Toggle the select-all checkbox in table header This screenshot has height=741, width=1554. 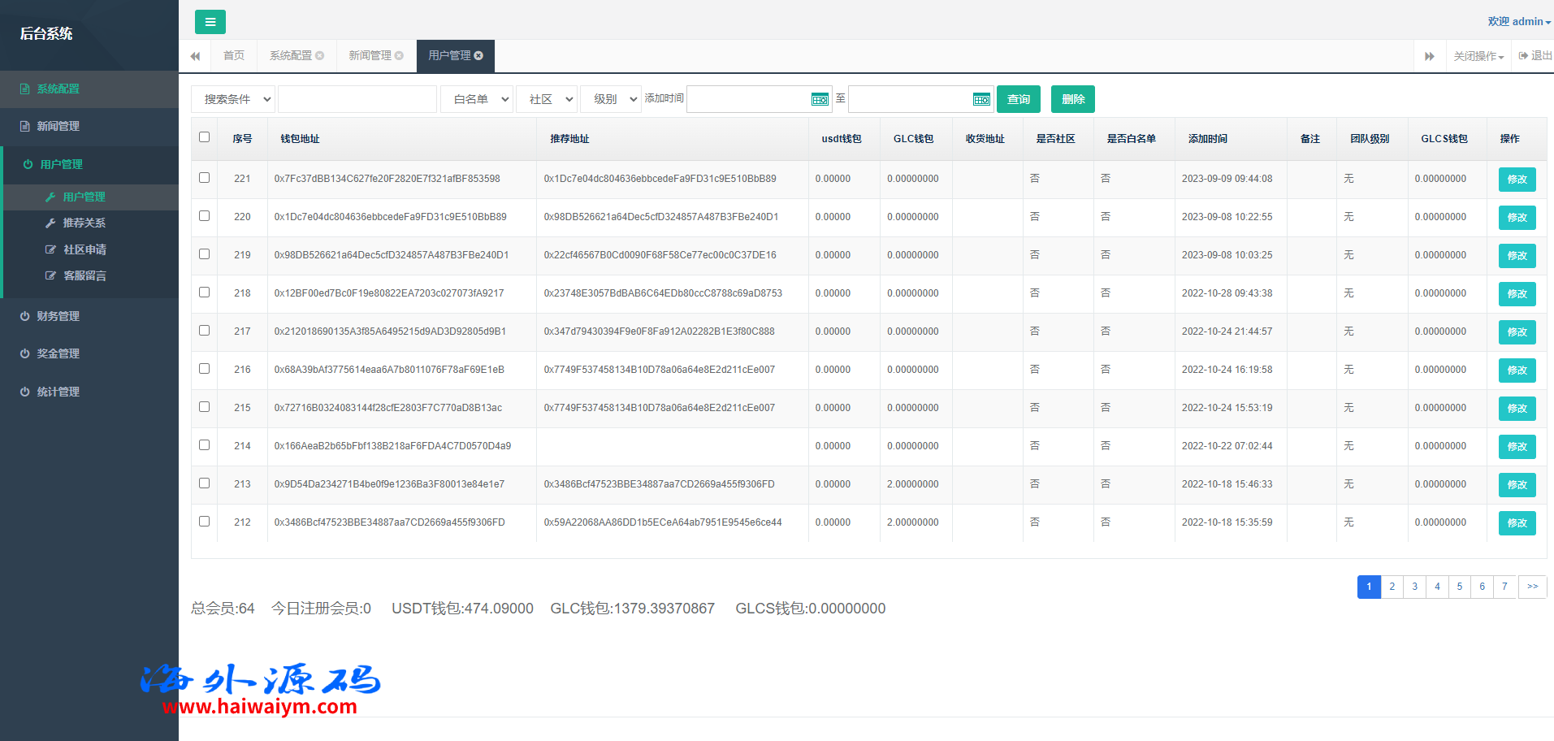tap(205, 137)
